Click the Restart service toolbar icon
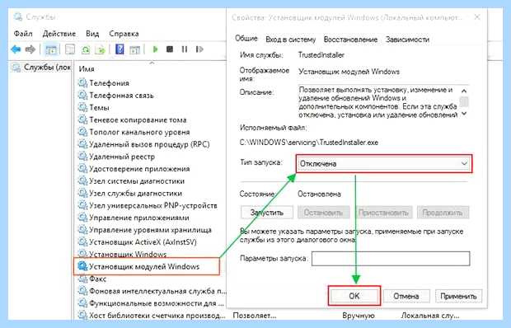 pos(199,49)
